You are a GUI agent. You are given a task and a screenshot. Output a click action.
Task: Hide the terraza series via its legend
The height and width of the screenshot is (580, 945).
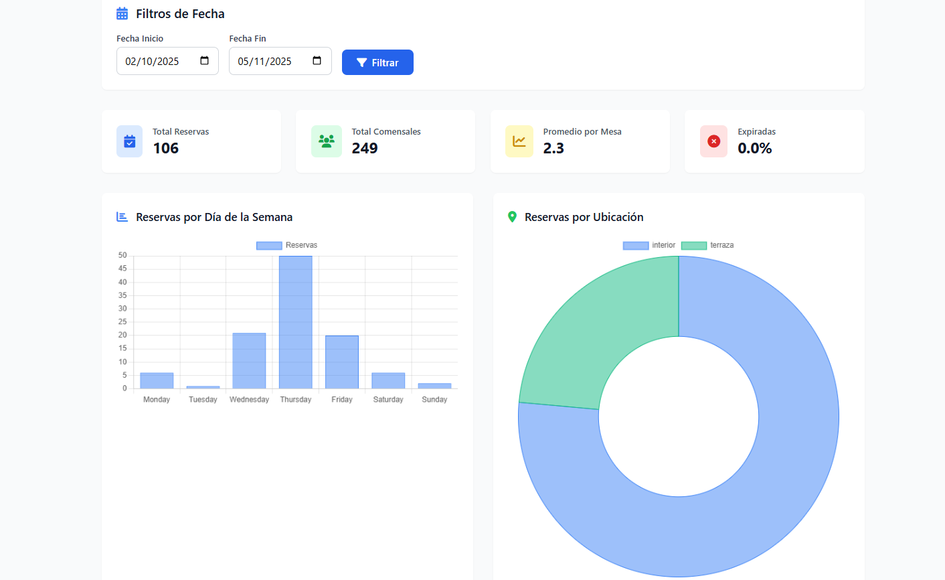coord(707,245)
